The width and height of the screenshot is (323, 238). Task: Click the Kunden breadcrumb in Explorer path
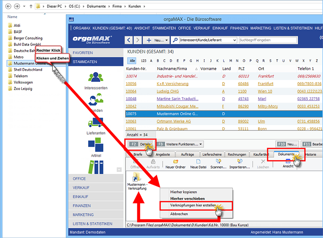pos(135,6)
